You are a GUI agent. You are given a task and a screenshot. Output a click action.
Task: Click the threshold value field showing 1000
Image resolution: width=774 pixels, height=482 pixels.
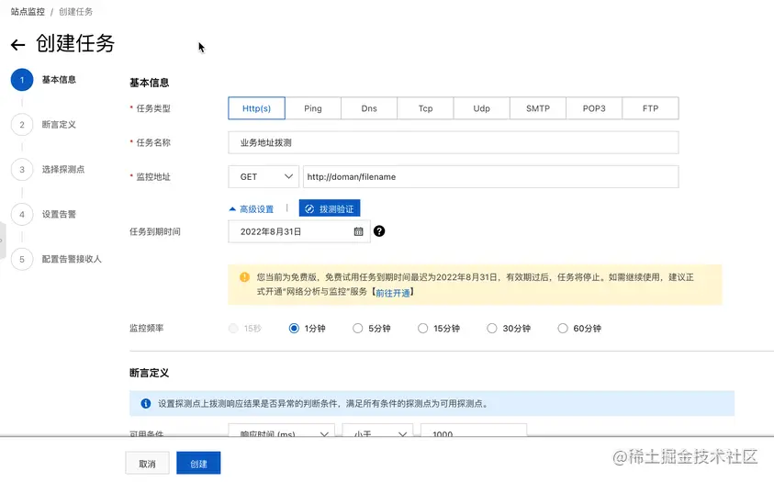click(474, 431)
